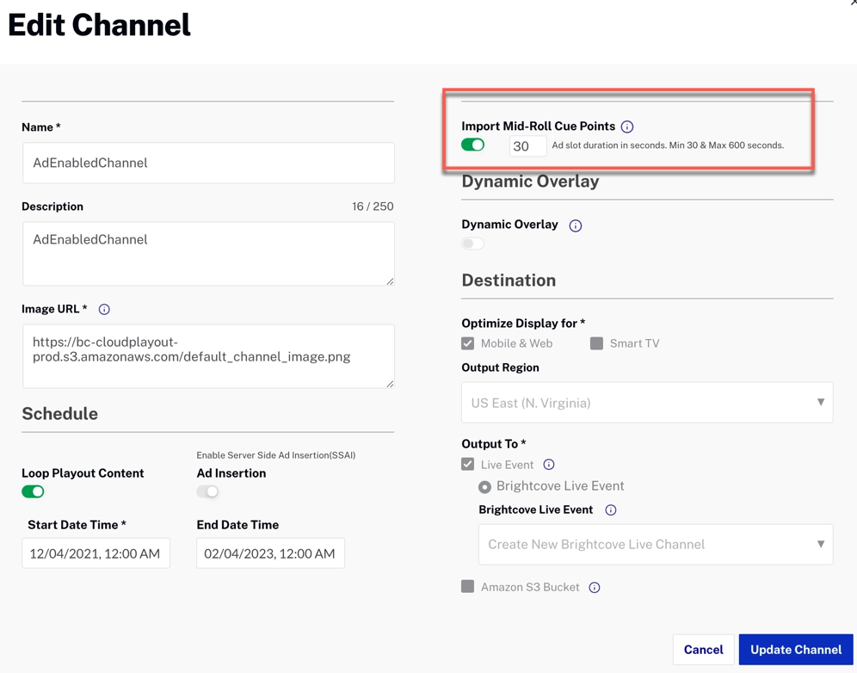Image resolution: width=857 pixels, height=673 pixels.
Task: Click info icon next to Image URL
Action: pos(104,309)
